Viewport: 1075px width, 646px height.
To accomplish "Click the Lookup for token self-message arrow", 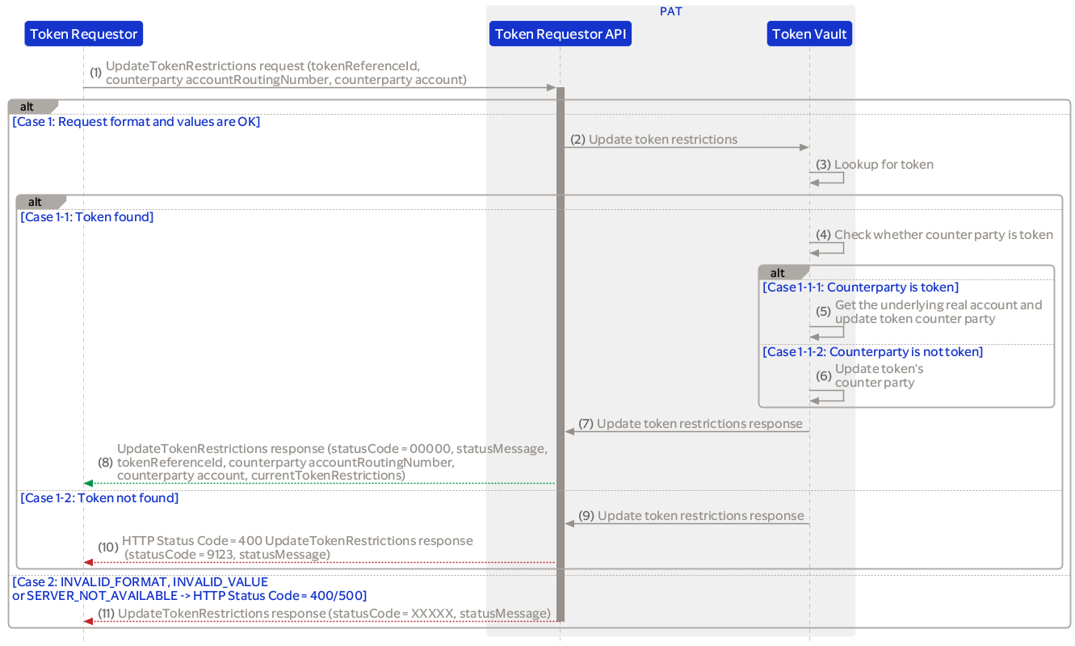I will (827, 179).
